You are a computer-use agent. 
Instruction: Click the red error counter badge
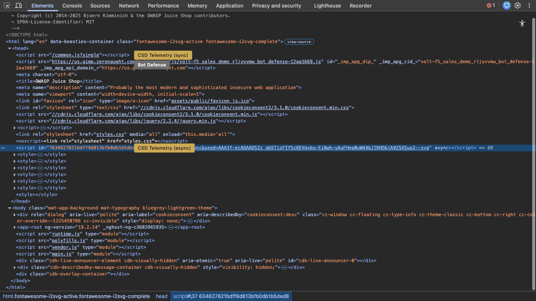tap(488, 5)
